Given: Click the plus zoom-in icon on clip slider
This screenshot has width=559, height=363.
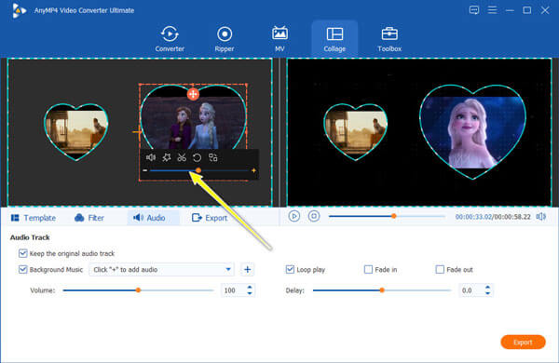Looking at the screenshot, I should click(x=253, y=170).
